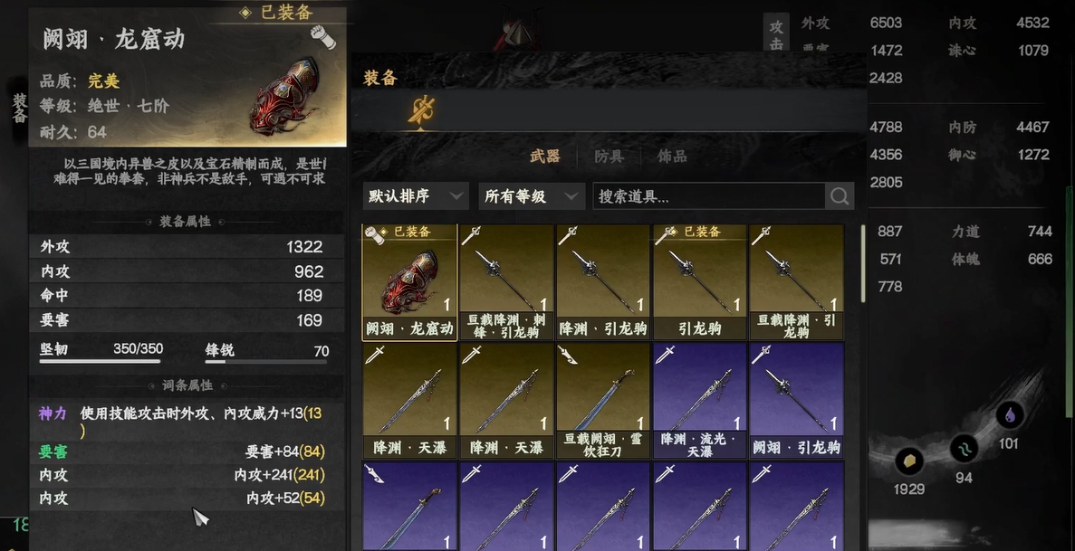Click the crossed-weapons equipment category icon
Screen dimensions: 1075x551
(x=421, y=109)
